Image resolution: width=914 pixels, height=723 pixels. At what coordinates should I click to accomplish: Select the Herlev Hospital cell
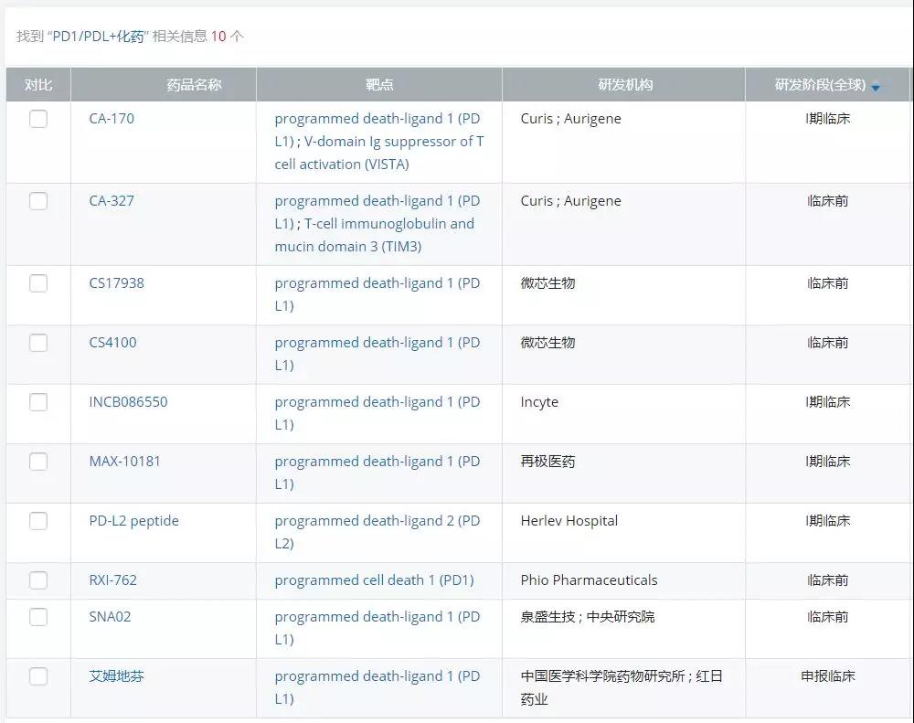coord(569,521)
